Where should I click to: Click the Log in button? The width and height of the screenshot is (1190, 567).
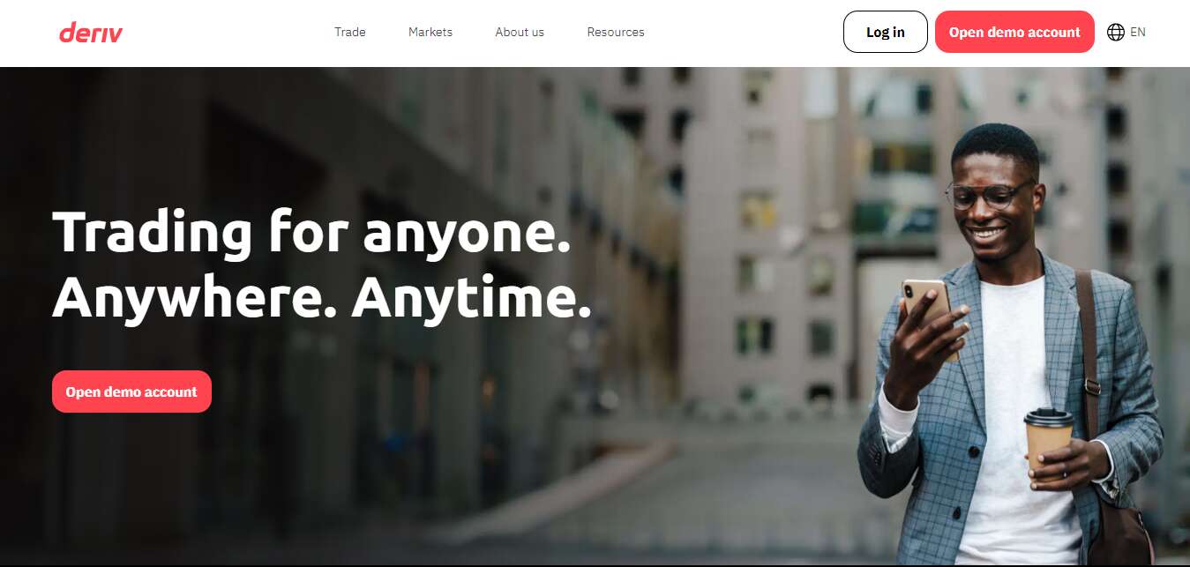[x=886, y=32]
